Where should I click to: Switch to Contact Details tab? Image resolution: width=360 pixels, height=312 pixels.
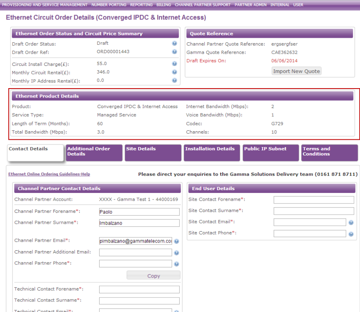point(35,153)
